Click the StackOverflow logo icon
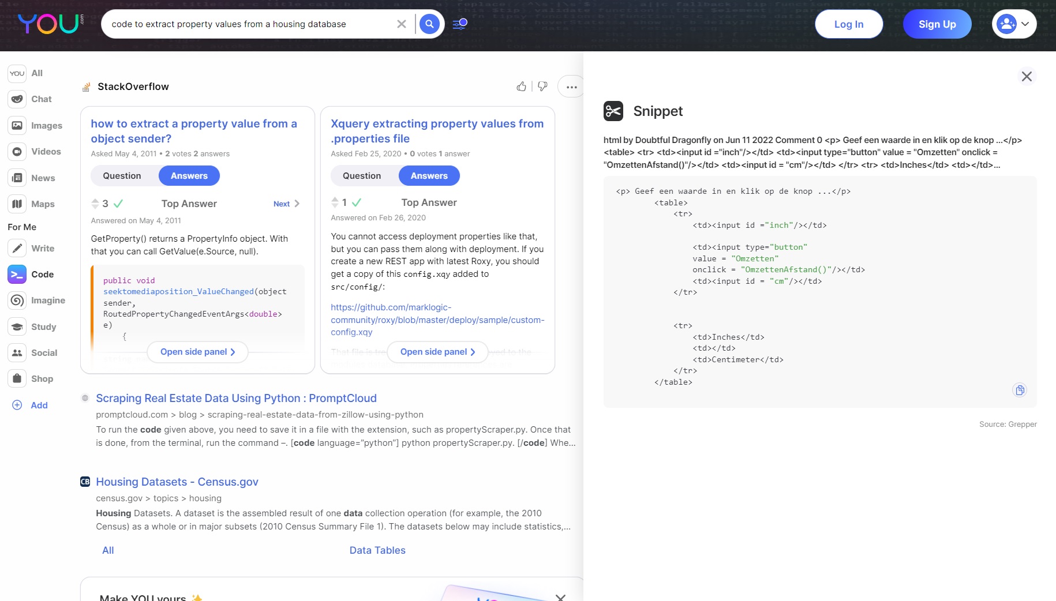1056x601 pixels. coord(86,87)
